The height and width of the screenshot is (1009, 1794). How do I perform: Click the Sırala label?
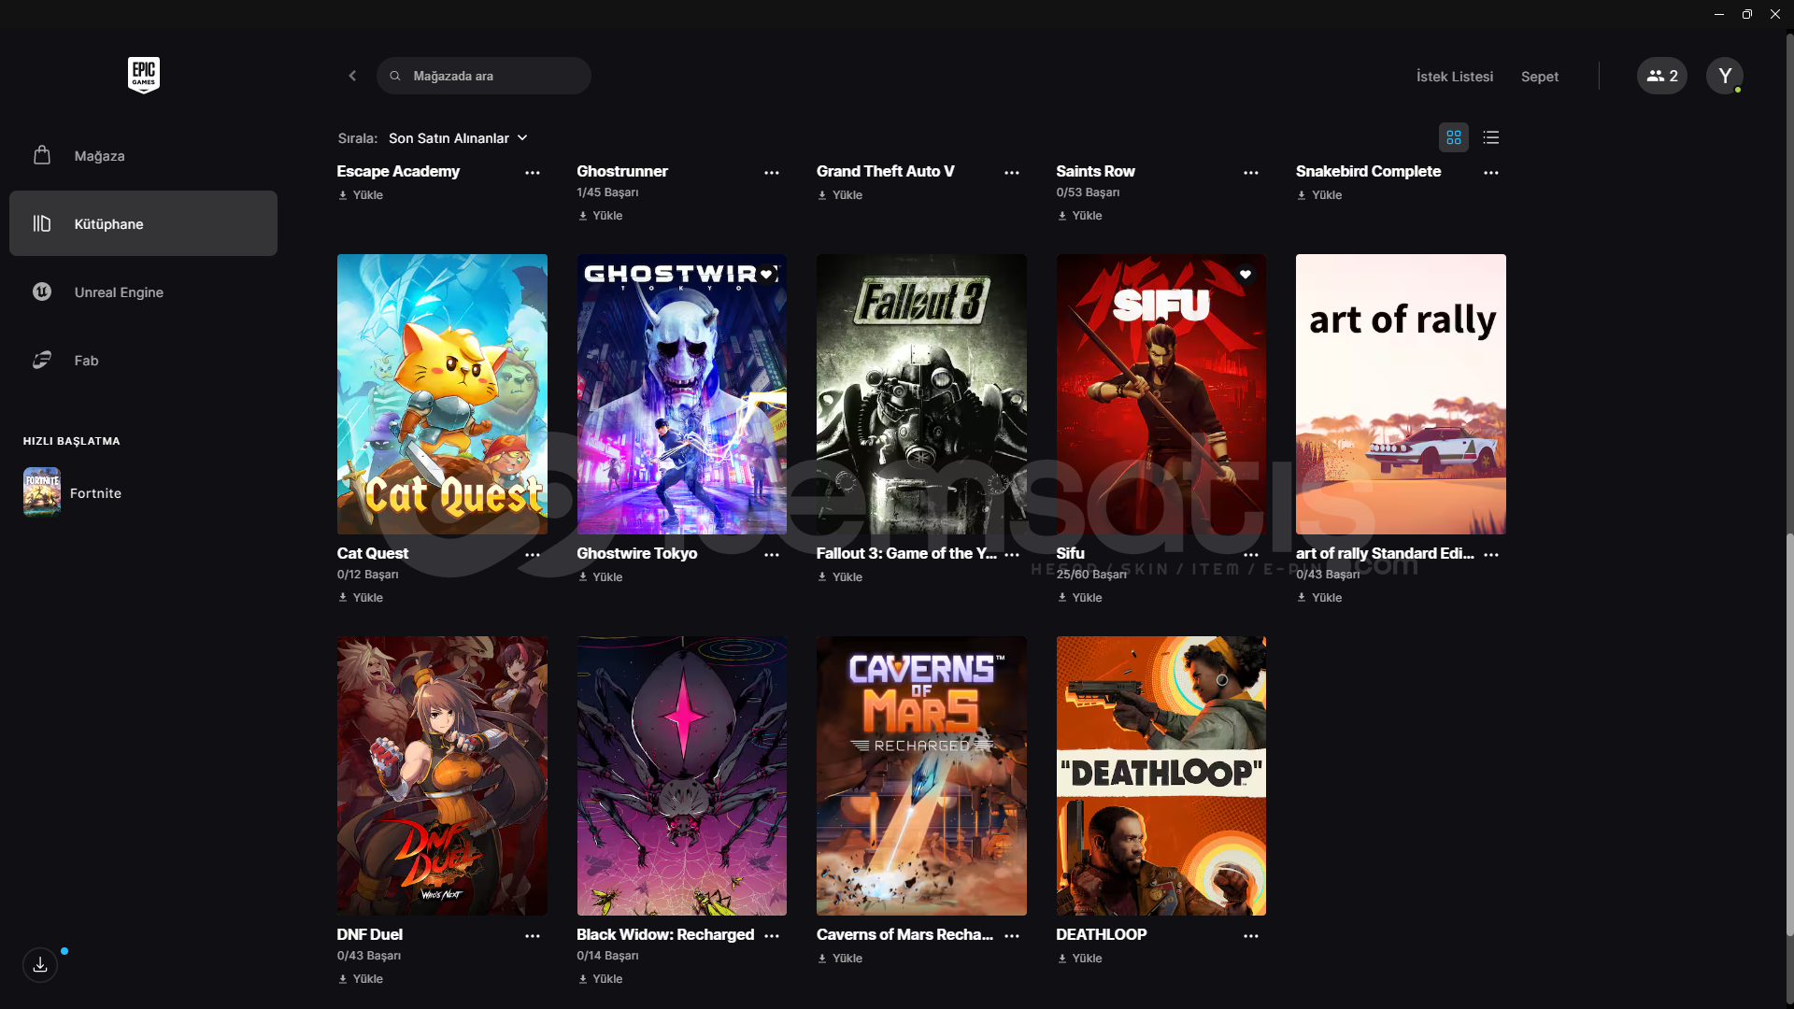pos(358,138)
